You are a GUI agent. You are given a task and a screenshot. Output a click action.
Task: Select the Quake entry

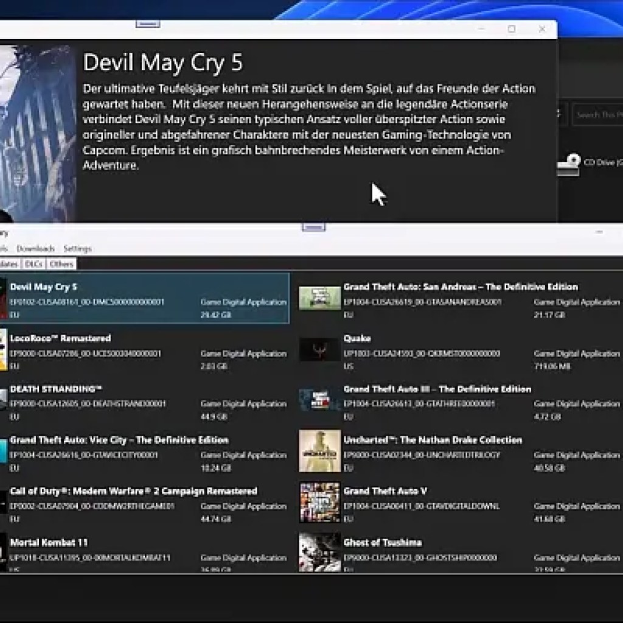click(x=461, y=350)
